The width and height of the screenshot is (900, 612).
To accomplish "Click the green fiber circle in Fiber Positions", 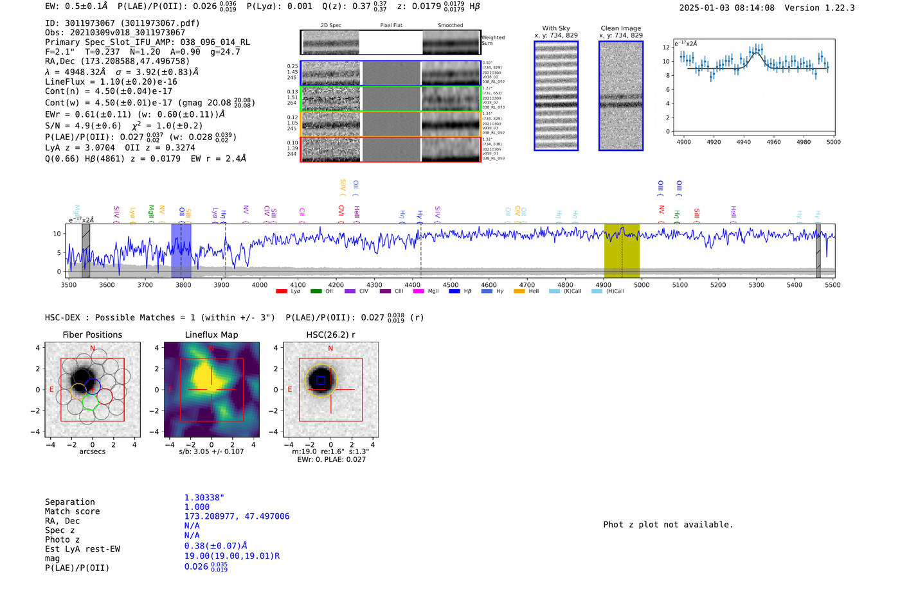I will coord(90,402).
